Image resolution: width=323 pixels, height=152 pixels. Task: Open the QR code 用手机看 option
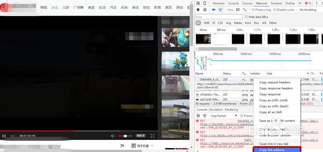pyautogui.click(x=143, y=146)
